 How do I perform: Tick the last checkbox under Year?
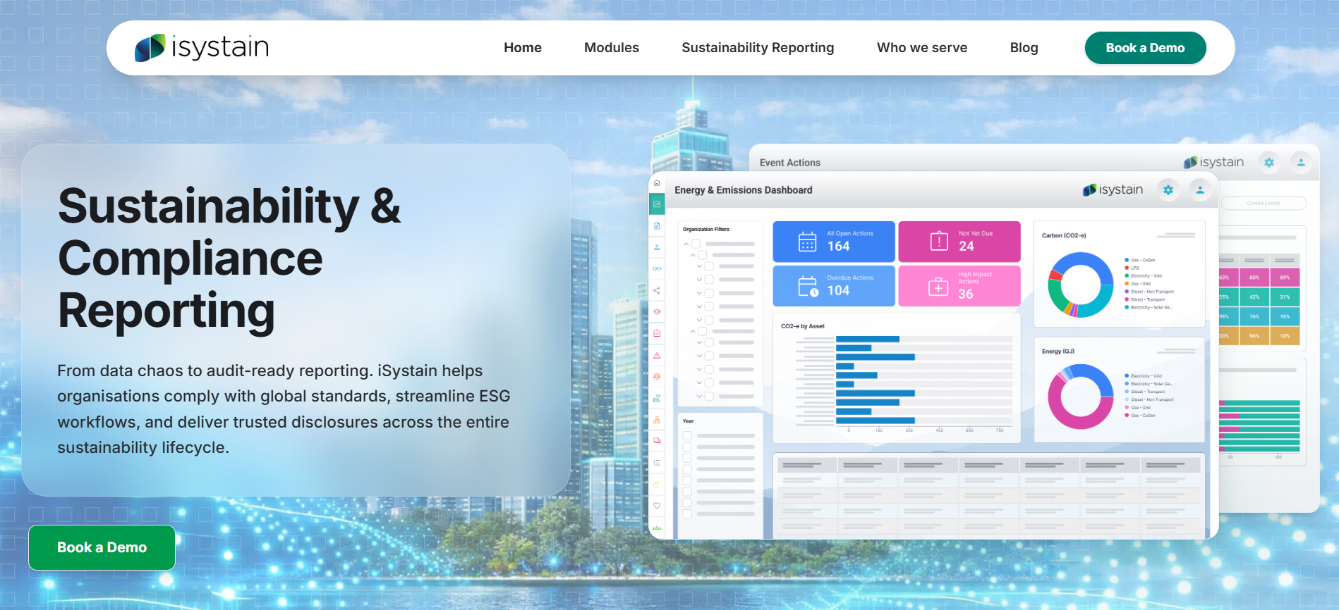pos(687,514)
